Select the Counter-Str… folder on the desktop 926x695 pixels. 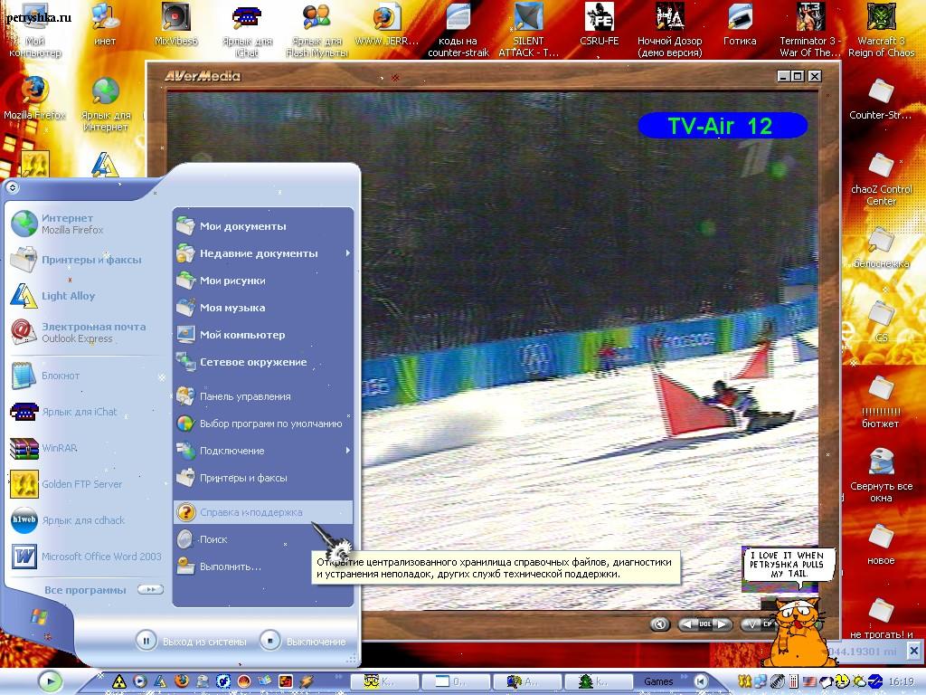(x=881, y=99)
